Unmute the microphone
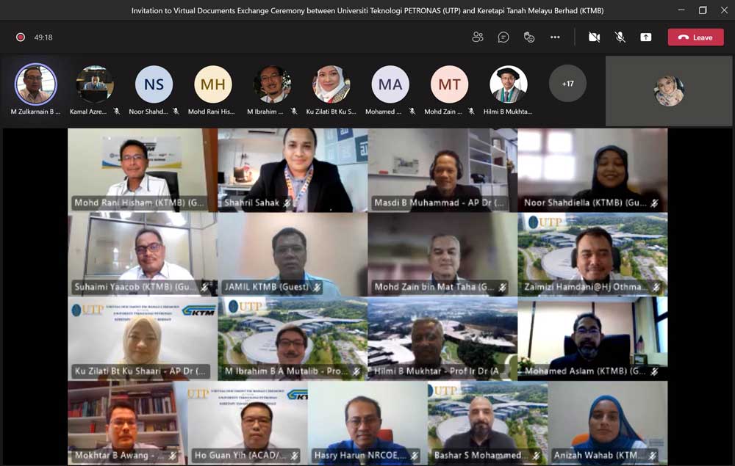Viewport: 735px width, 466px height. click(x=620, y=37)
